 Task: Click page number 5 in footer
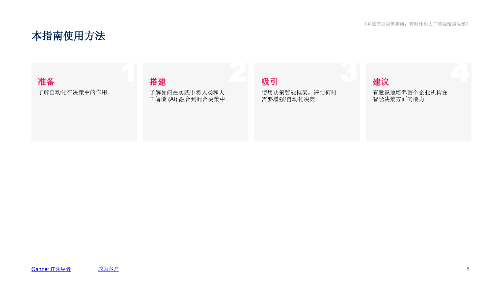point(468,269)
